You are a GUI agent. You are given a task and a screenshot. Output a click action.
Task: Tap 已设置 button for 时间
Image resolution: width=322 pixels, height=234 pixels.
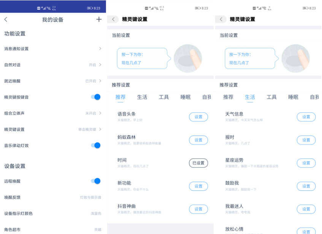[198, 163]
